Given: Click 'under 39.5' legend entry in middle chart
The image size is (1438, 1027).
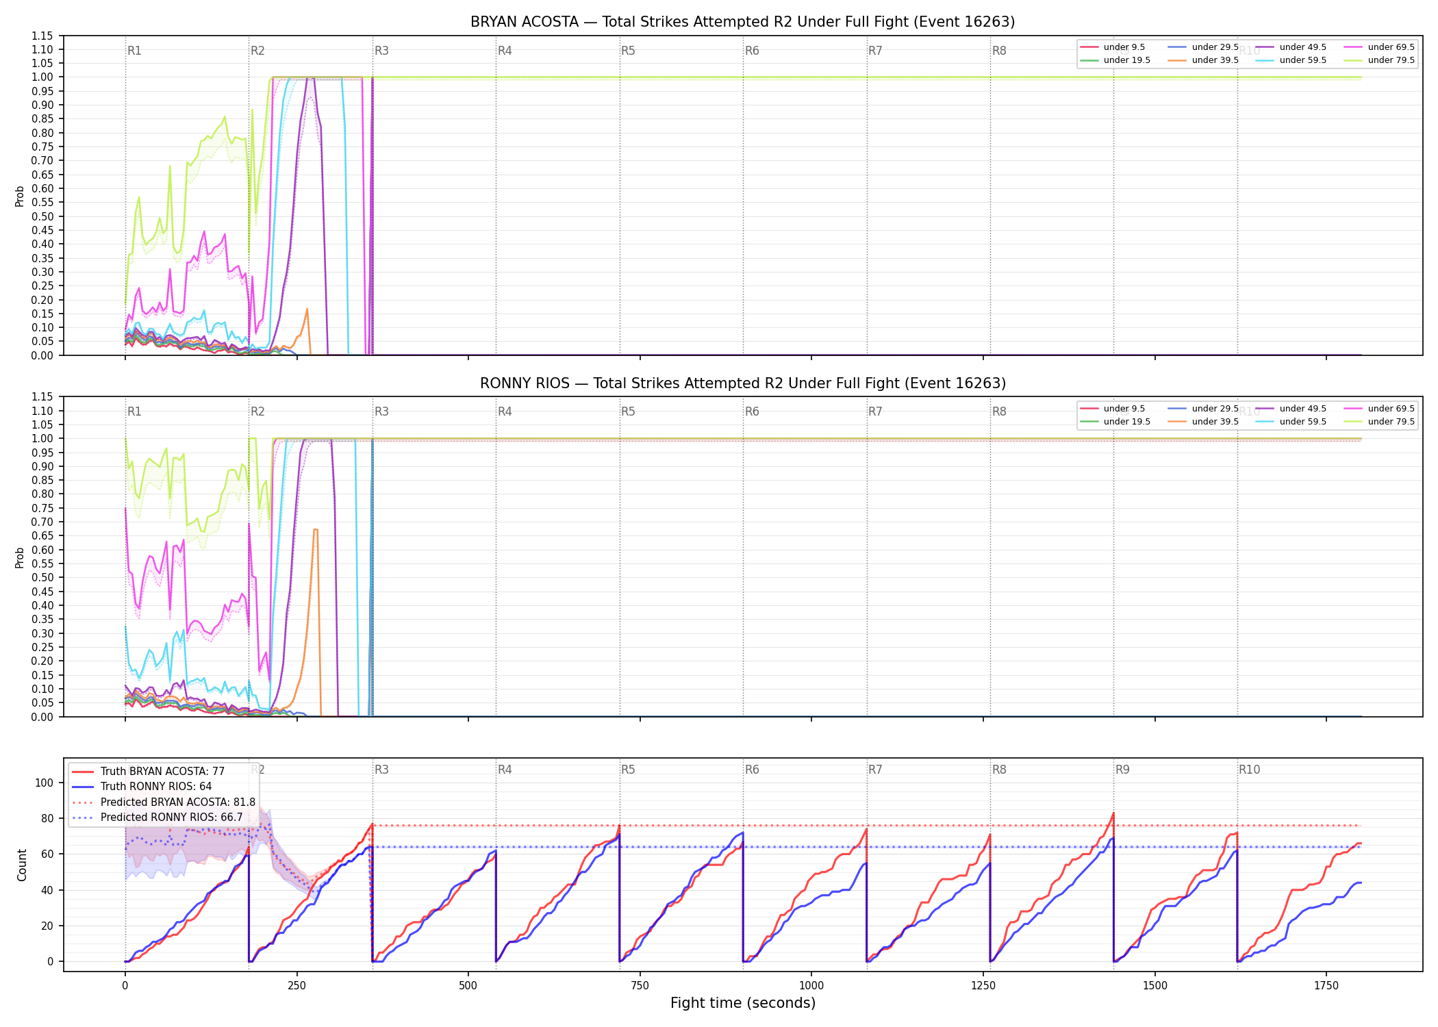Looking at the screenshot, I should coord(1203,422).
